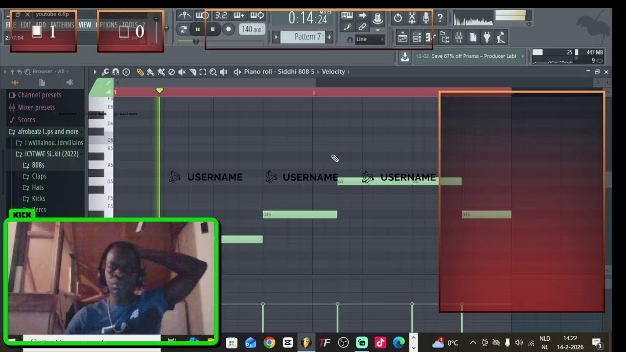Open the plugin picker plug icon

pyautogui.click(x=487, y=37)
